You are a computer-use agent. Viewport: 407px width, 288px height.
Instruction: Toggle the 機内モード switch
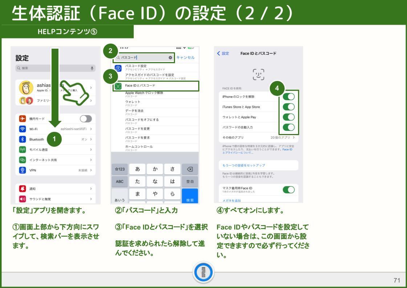86,119
